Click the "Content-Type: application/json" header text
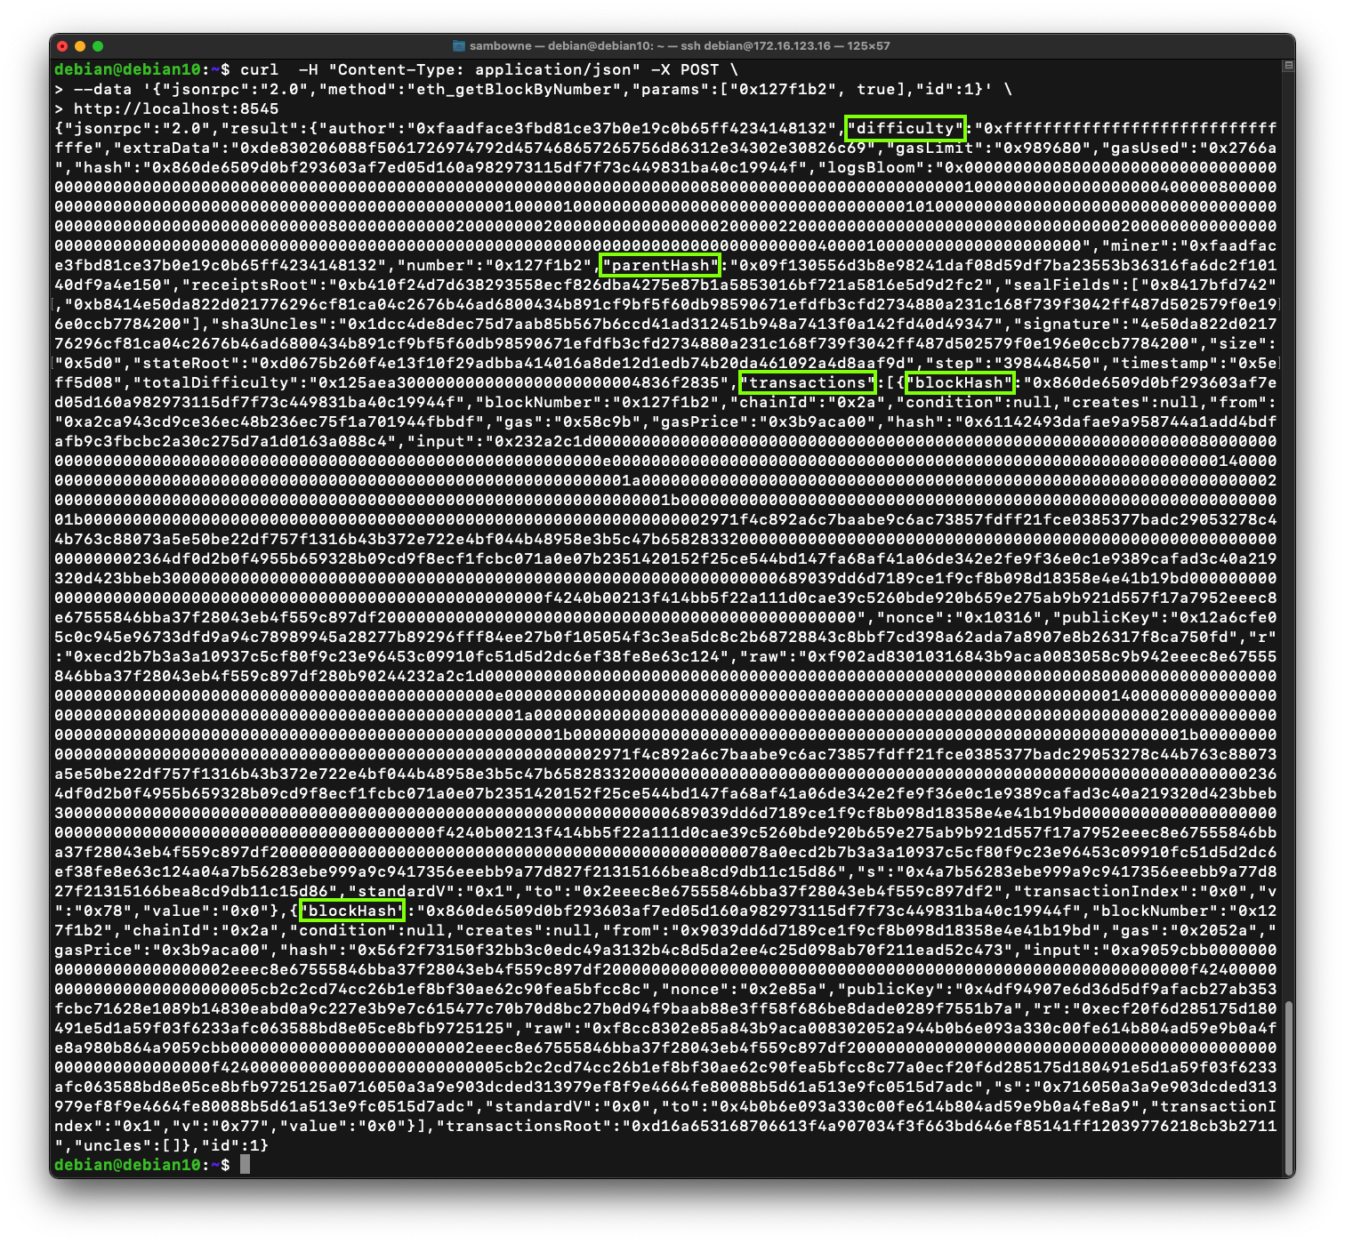Screen dimensions: 1345x1244 pyautogui.click(x=485, y=69)
